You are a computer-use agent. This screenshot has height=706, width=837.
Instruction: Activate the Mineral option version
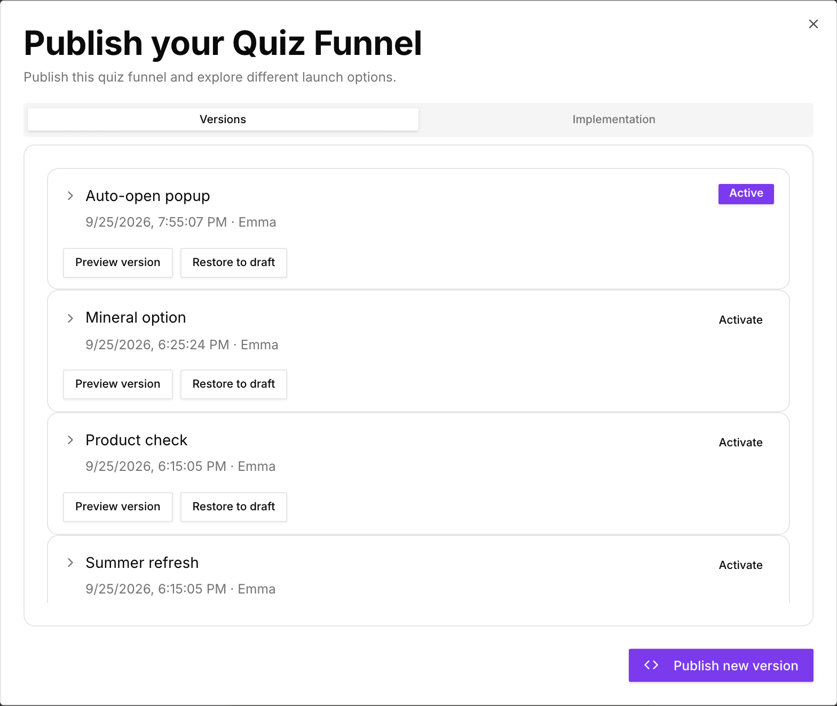tap(740, 320)
